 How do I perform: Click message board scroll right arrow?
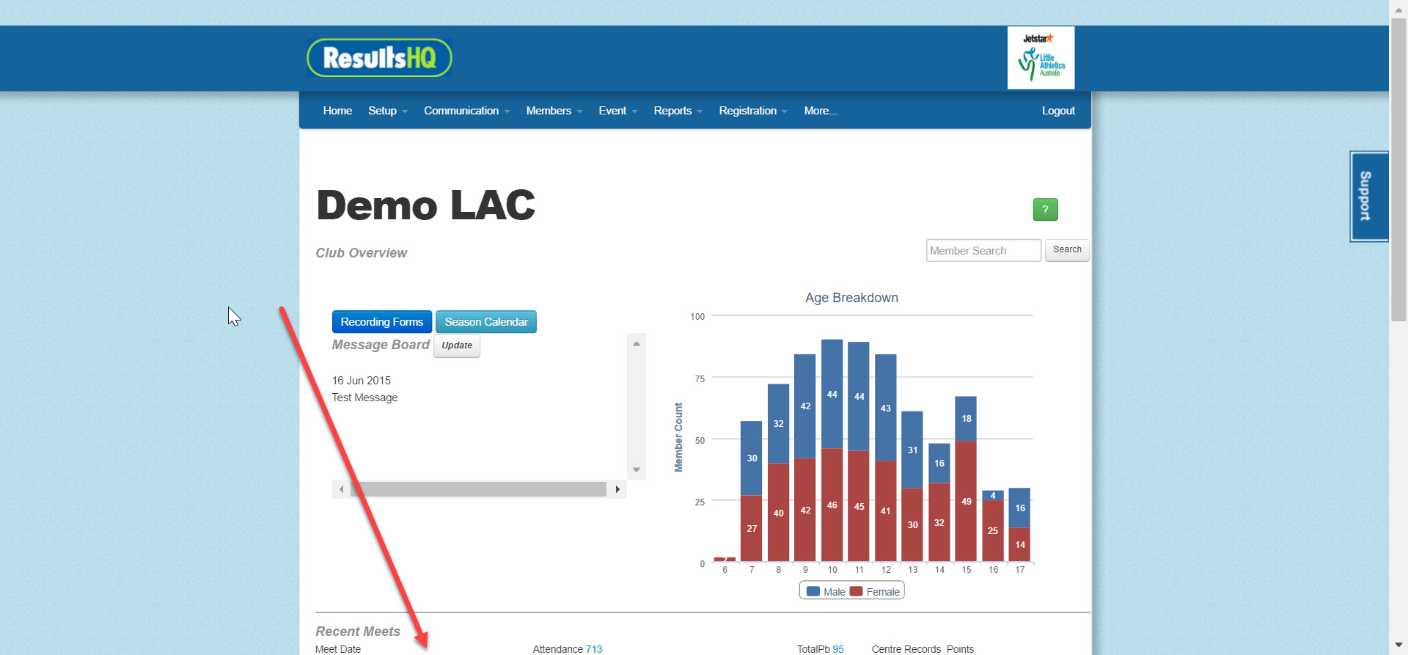click(x=617, y=489)
